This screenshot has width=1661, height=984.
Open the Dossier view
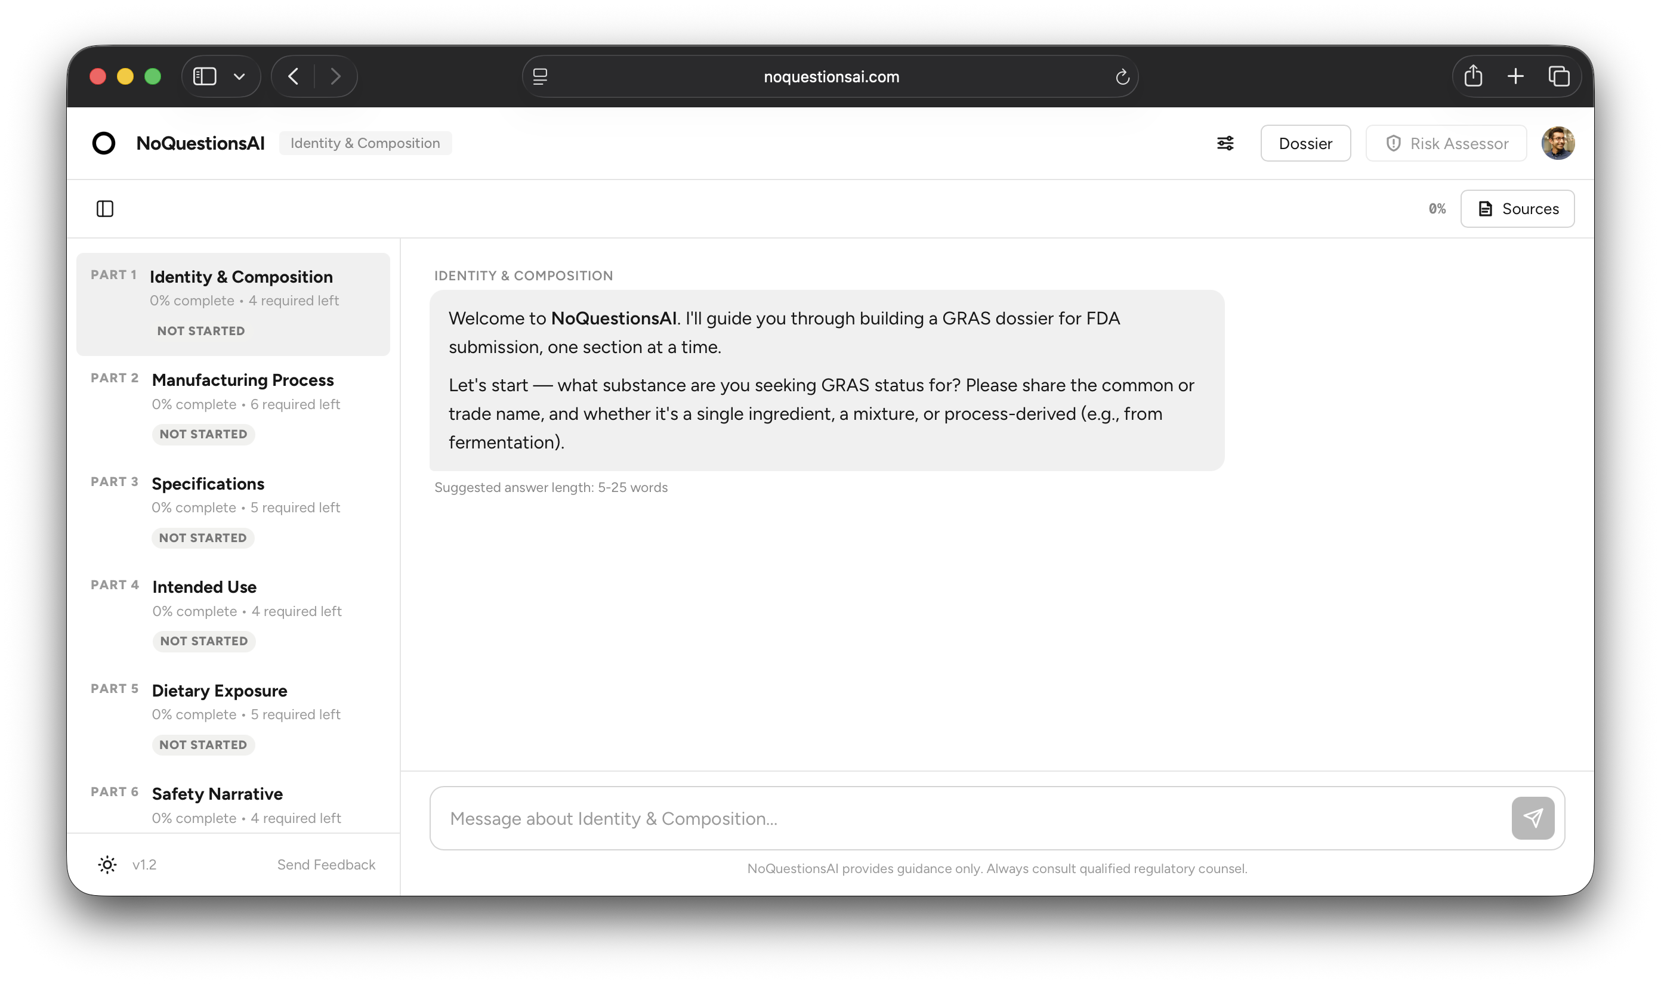point(1305,143)
